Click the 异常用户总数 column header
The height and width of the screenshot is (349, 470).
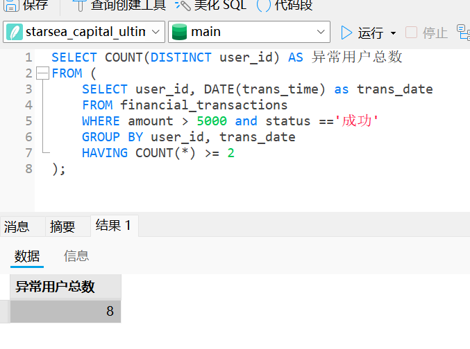click(66, 287)
